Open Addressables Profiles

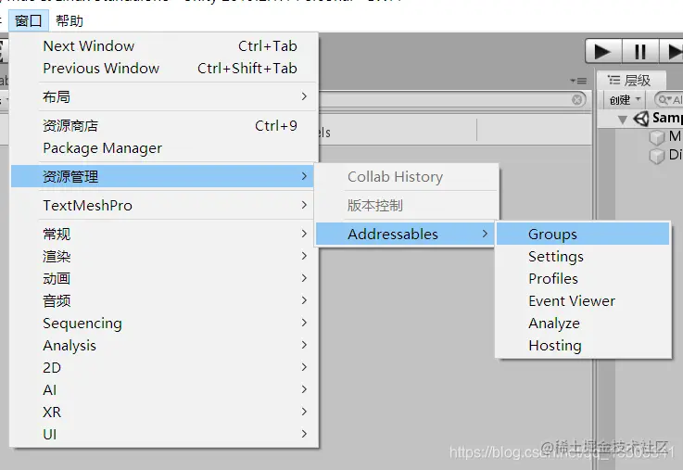click(583, 278)
